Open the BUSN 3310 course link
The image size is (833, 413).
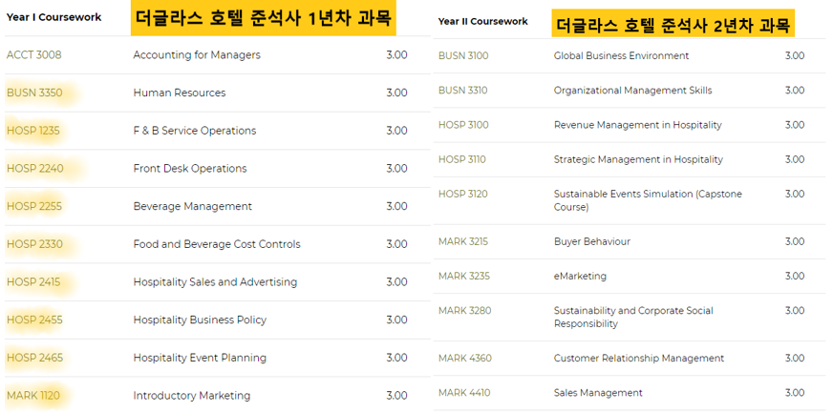[462, 90]
